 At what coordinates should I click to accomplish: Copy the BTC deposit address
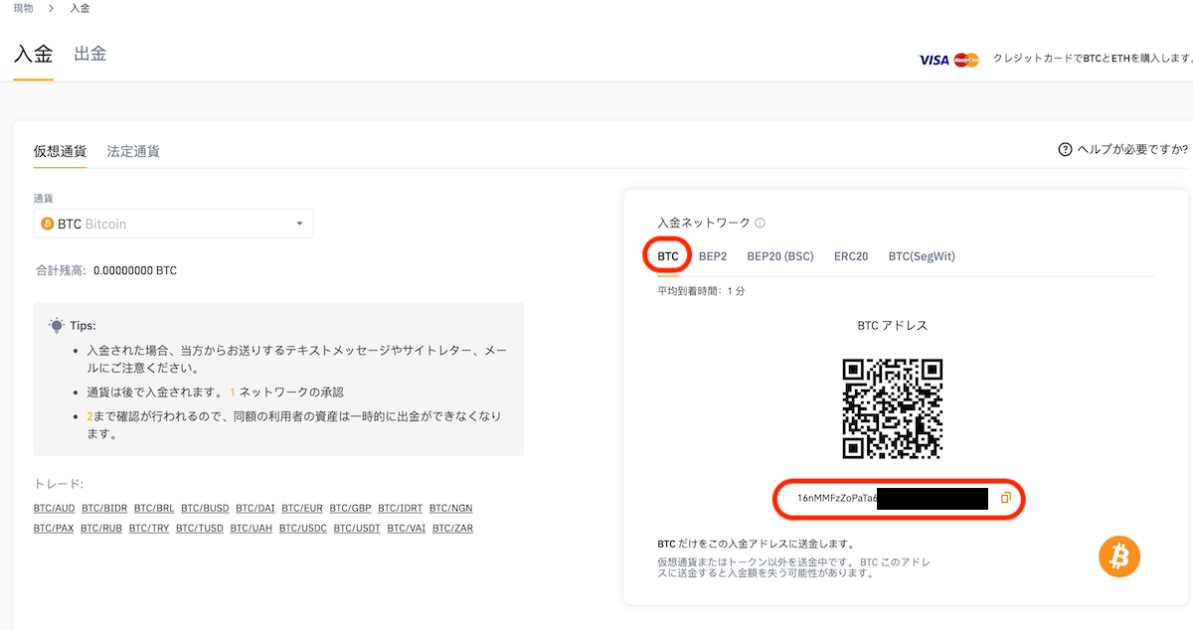(x=1005, y=498)
